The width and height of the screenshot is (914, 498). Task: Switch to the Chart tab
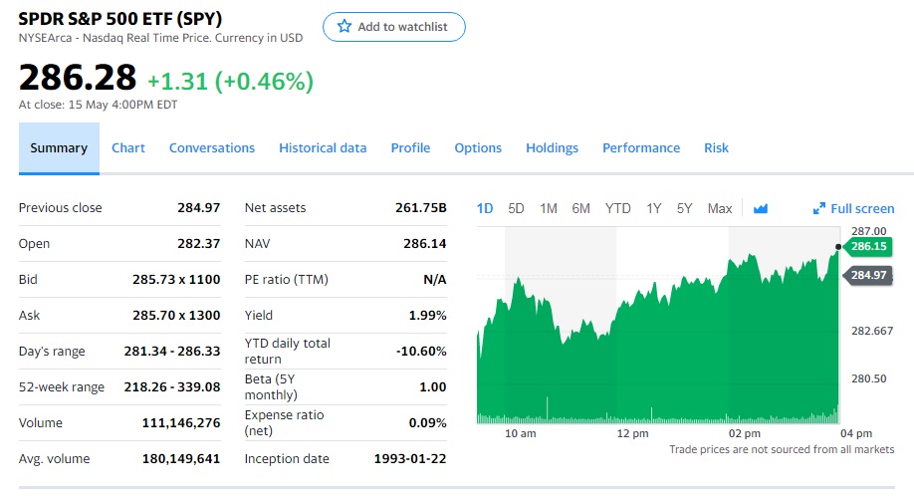128,148
